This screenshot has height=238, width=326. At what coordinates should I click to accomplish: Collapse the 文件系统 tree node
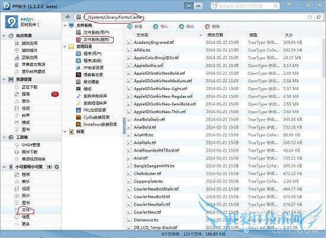(x=65, y=25)
